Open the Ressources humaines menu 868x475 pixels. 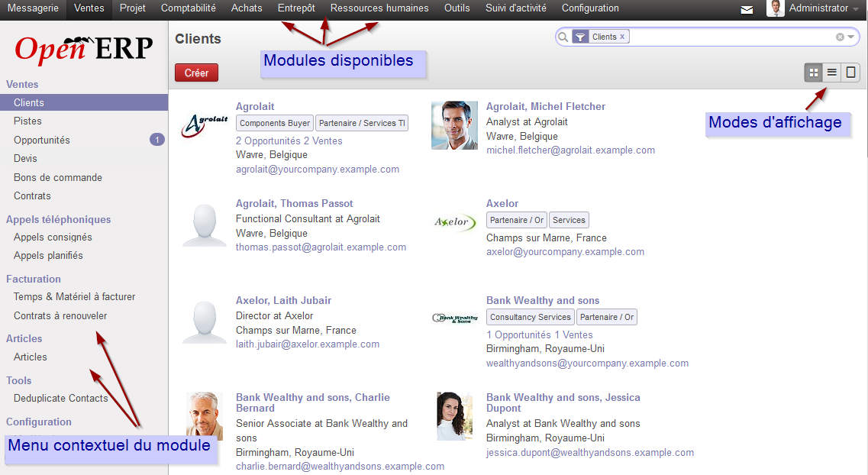tap(379, 8)
